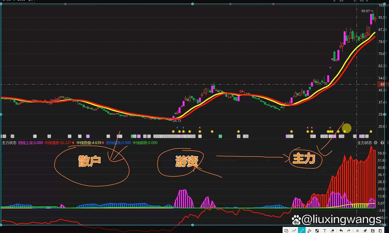Select the text T tool
Viewport: 389px width, 233px height.
(325, 231)
